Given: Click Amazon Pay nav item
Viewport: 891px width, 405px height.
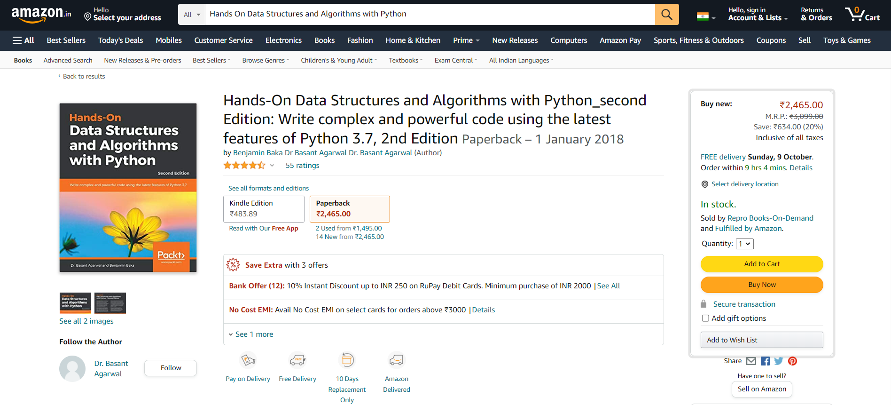Looking at the screenshot, I should point(620,40).
